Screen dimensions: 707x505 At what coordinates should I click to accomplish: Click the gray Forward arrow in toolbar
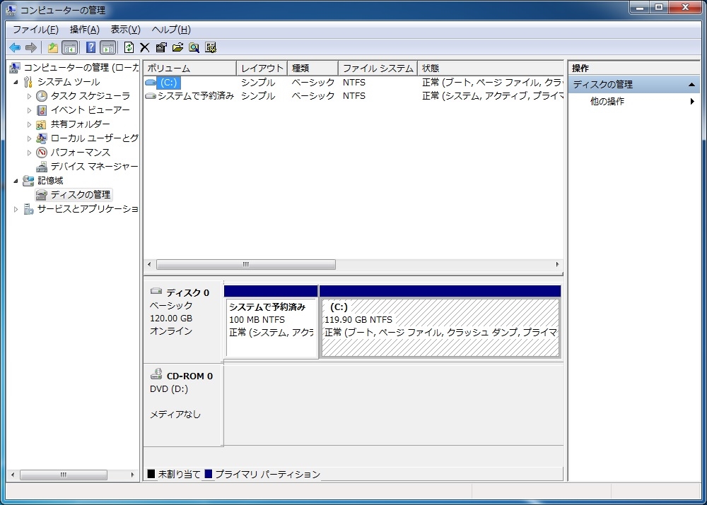click(x=30, y=47)
